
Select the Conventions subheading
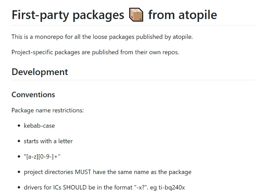coord(33,94)
